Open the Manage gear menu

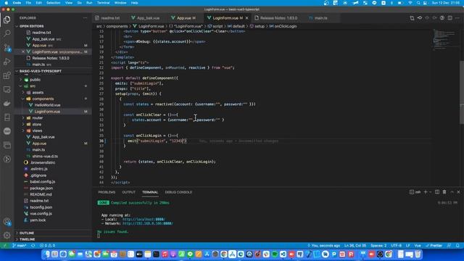[x=7, y=235]
